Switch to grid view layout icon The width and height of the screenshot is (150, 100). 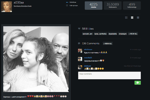point(126,17)
